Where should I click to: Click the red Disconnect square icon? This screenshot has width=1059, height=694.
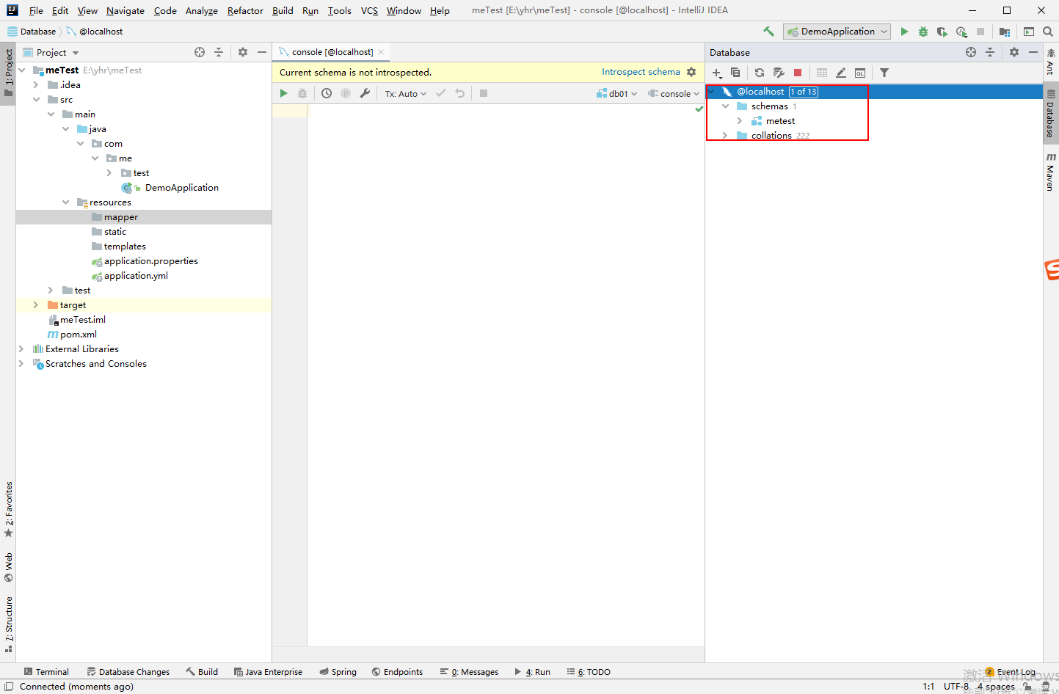(x=798, y=73)
